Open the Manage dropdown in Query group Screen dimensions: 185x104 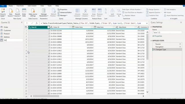[62, 15]
